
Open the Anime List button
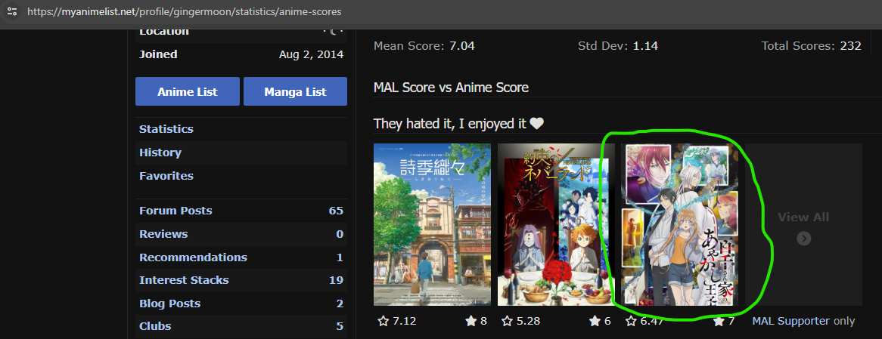pyautogui.click(x=188, y=91)
